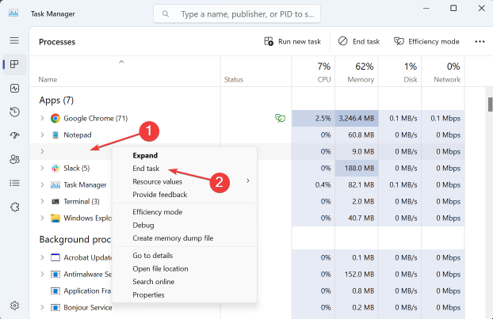Open the Services page in sidebar
Viewport: 493px width, 319px height.
(14, 207)
